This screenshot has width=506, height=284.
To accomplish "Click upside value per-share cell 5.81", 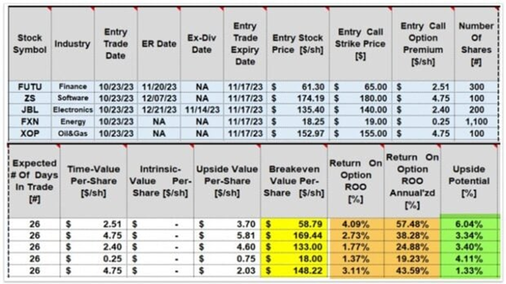I will point(227,236).
